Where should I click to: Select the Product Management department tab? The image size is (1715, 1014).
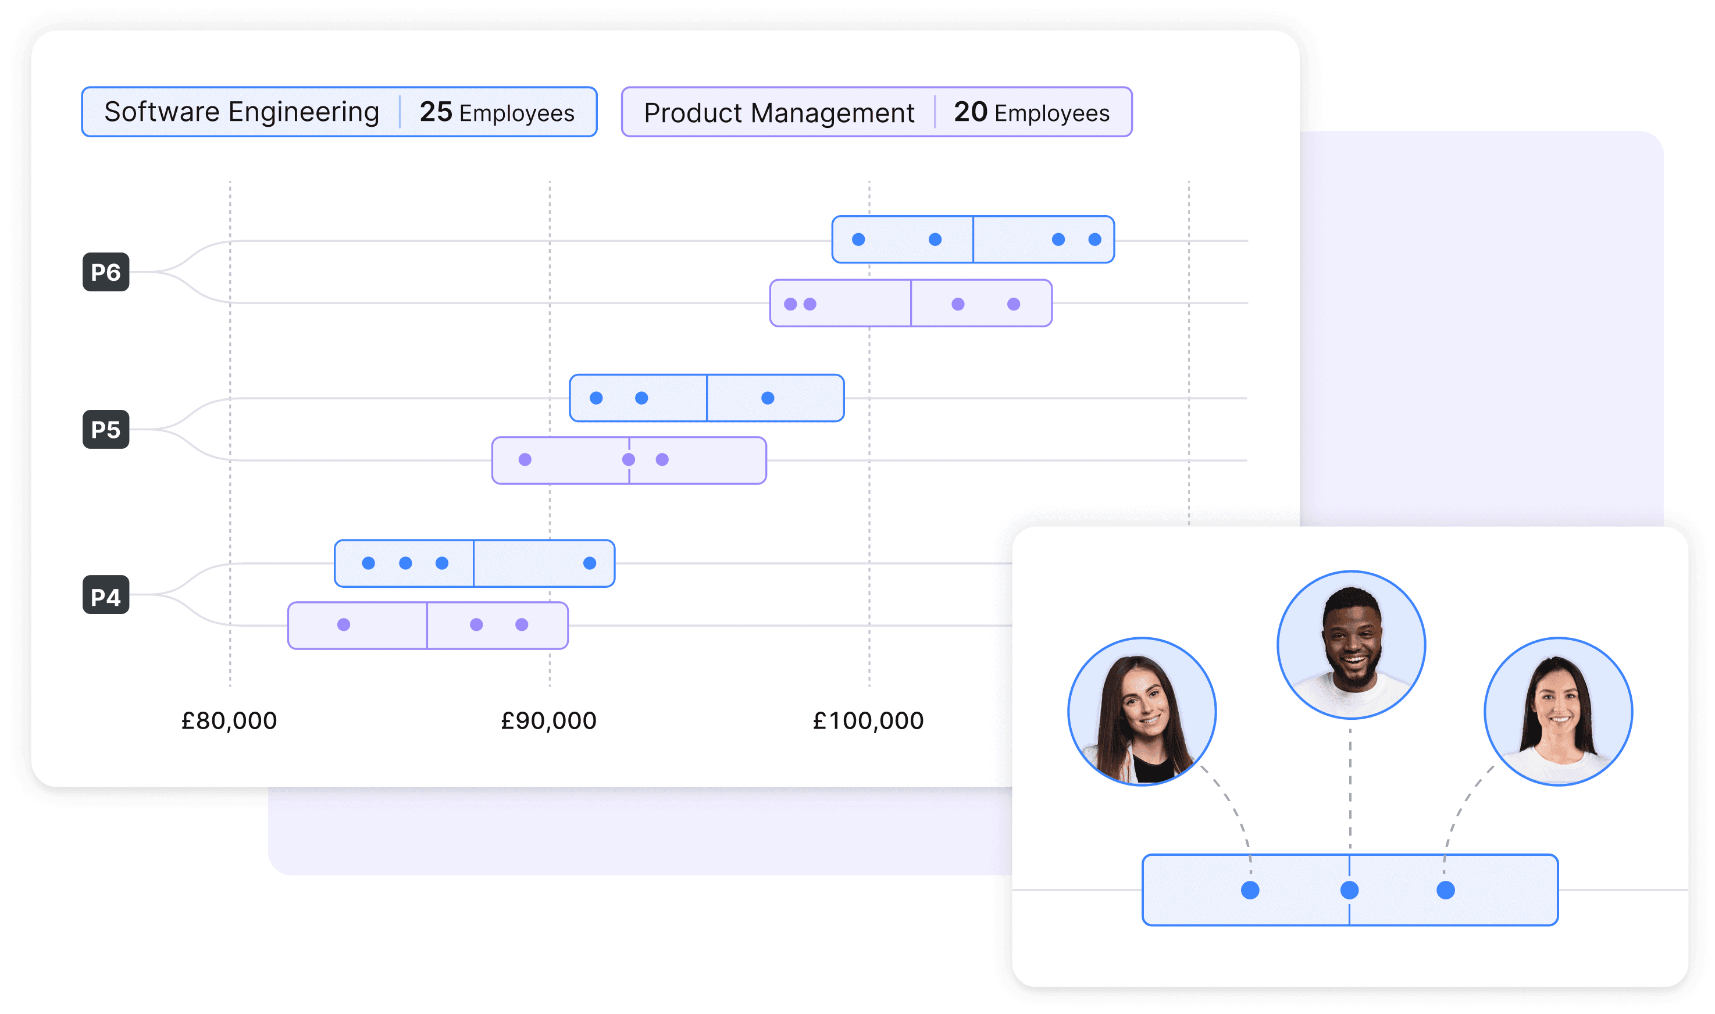click(876, 112)
